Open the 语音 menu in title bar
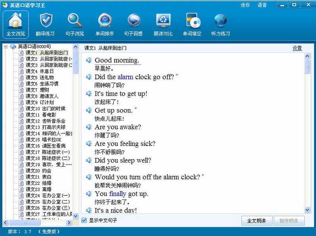Image resolution: width=316 pixels, height=236 pixels. point(262,5)
